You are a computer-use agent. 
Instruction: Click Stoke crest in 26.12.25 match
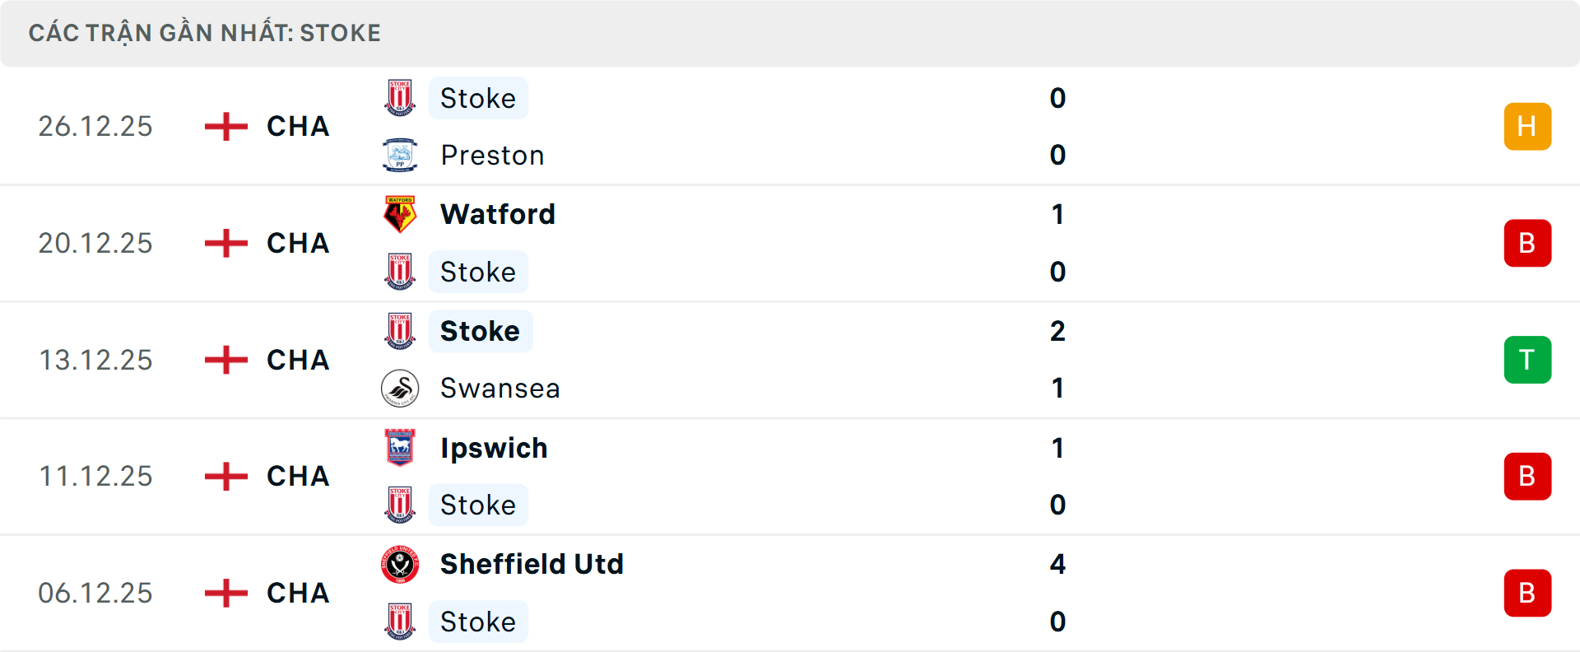[400, 98]
